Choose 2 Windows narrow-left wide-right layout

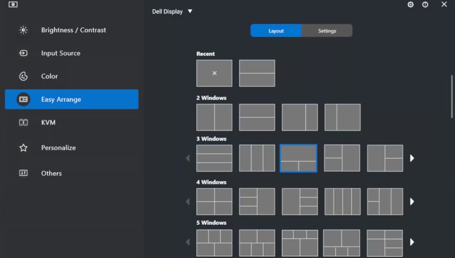point(342,118)
